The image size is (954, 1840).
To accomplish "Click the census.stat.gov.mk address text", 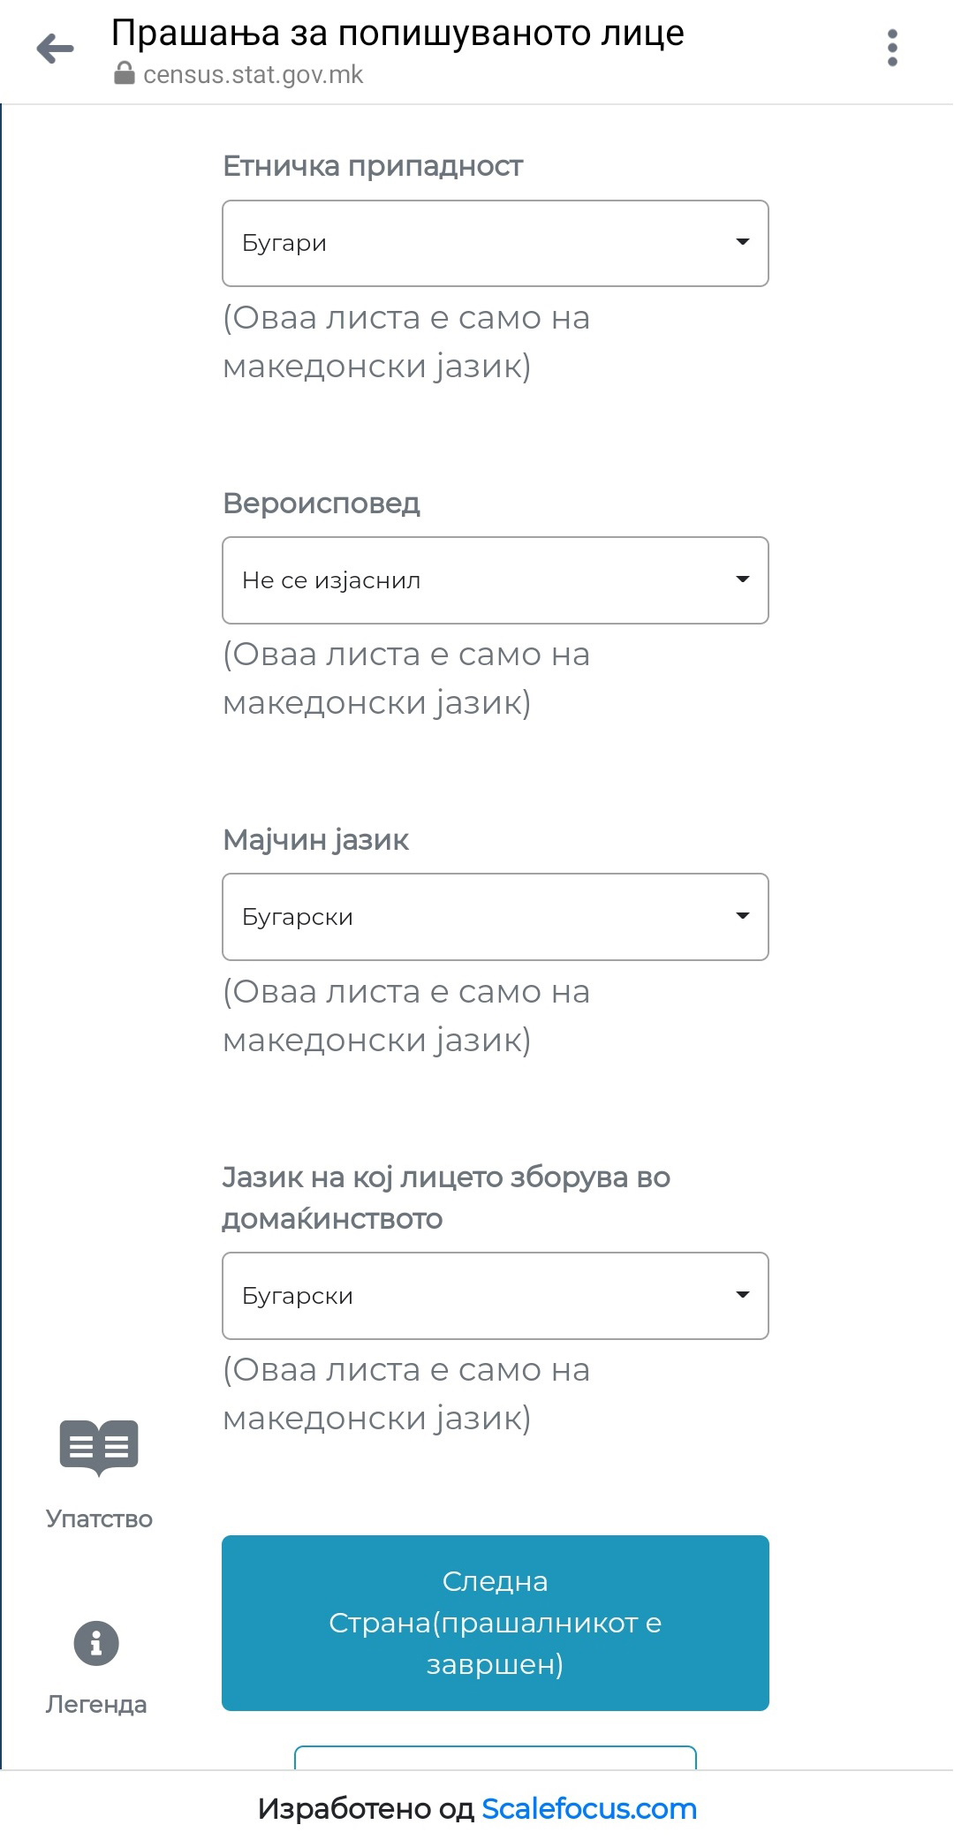I will (253, 75).
